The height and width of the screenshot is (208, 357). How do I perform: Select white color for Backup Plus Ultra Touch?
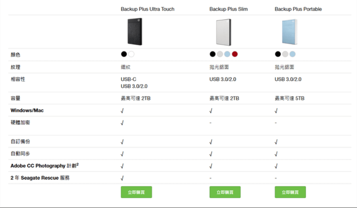click(x=131, y=54)
